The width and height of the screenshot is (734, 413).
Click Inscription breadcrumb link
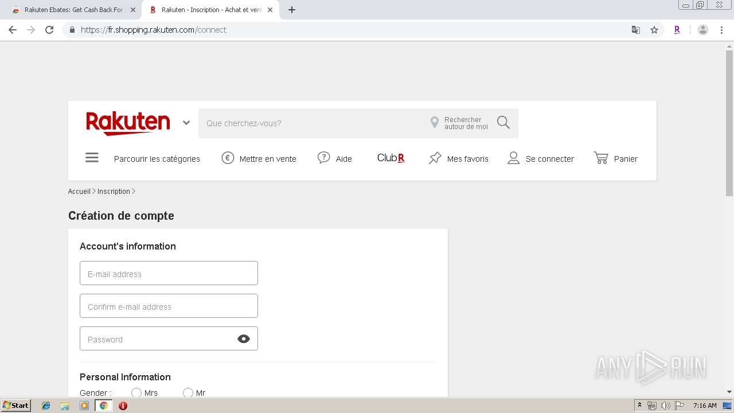pyautogui.click(x=114, y=192)
